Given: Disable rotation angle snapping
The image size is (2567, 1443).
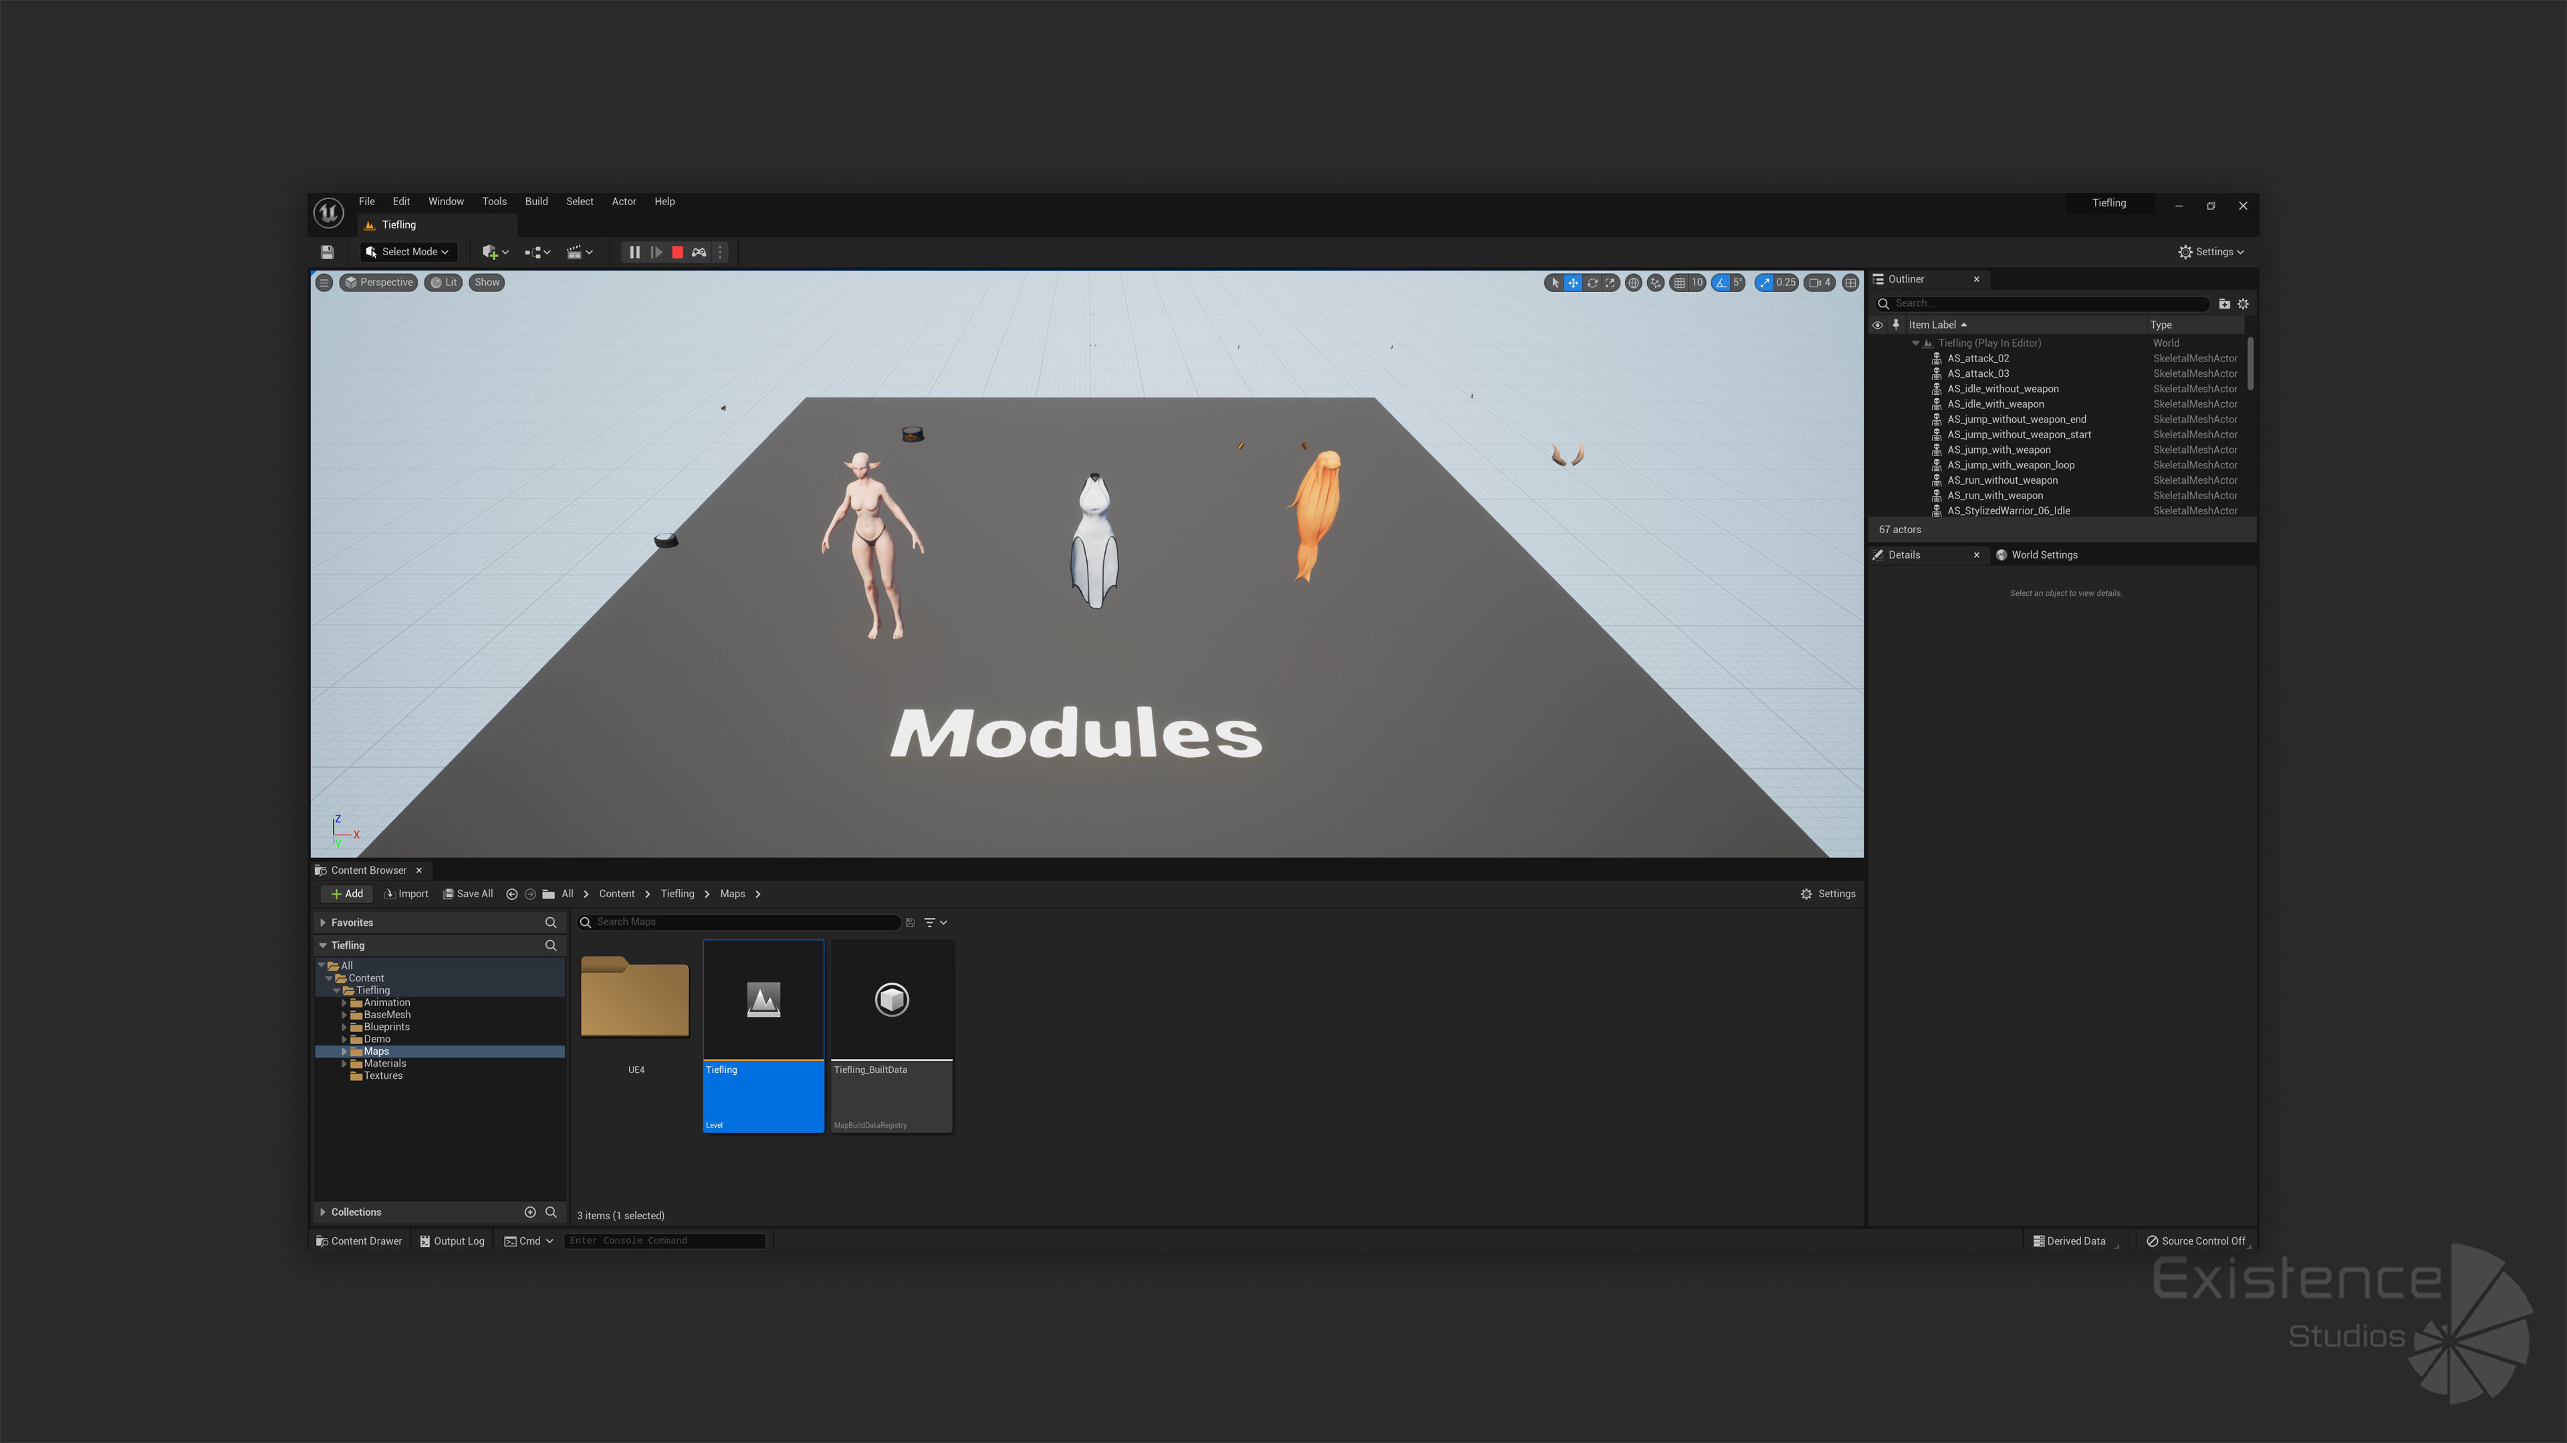Looking at the screenshot, I should 1721,283.
